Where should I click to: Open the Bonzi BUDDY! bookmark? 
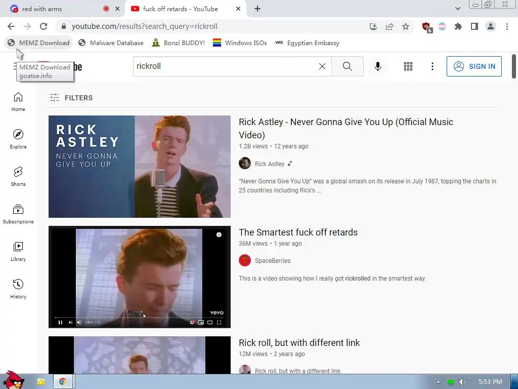[179, 43]
